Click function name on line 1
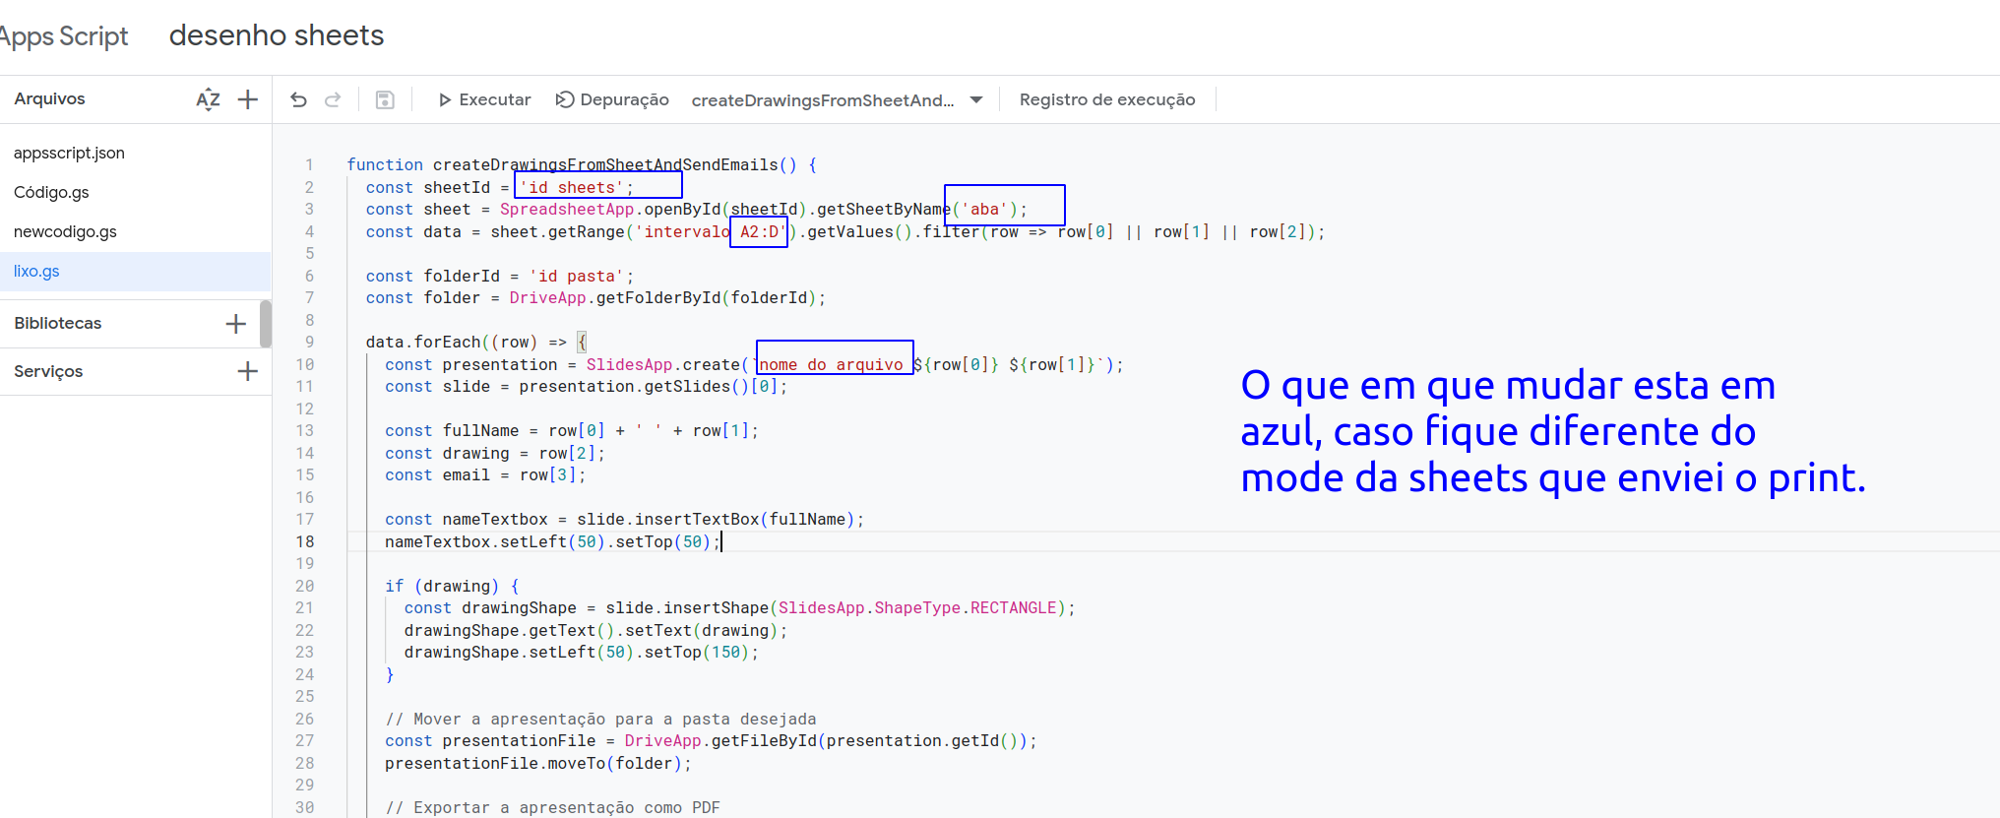This screenshot has width=2000, height=818. [x=605, y=164]
